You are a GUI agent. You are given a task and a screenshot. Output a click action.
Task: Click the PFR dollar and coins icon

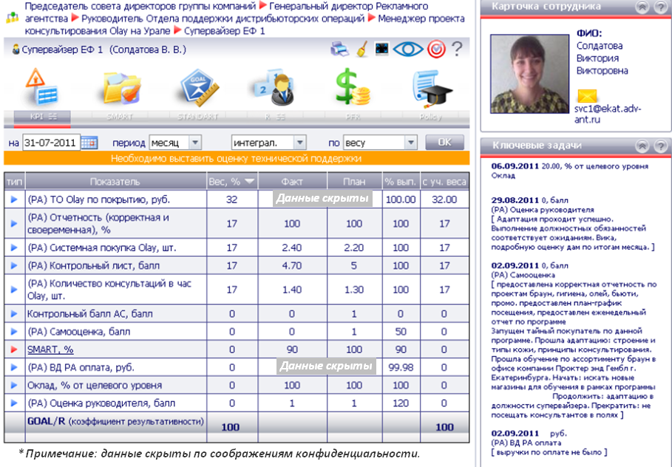[x=353, y=87]
